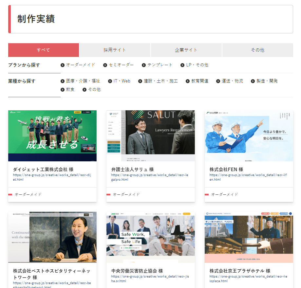Open ダイジェット工業 green site thumbnail
The width and height of the screenshot is (301, 288).
[52, 136]
